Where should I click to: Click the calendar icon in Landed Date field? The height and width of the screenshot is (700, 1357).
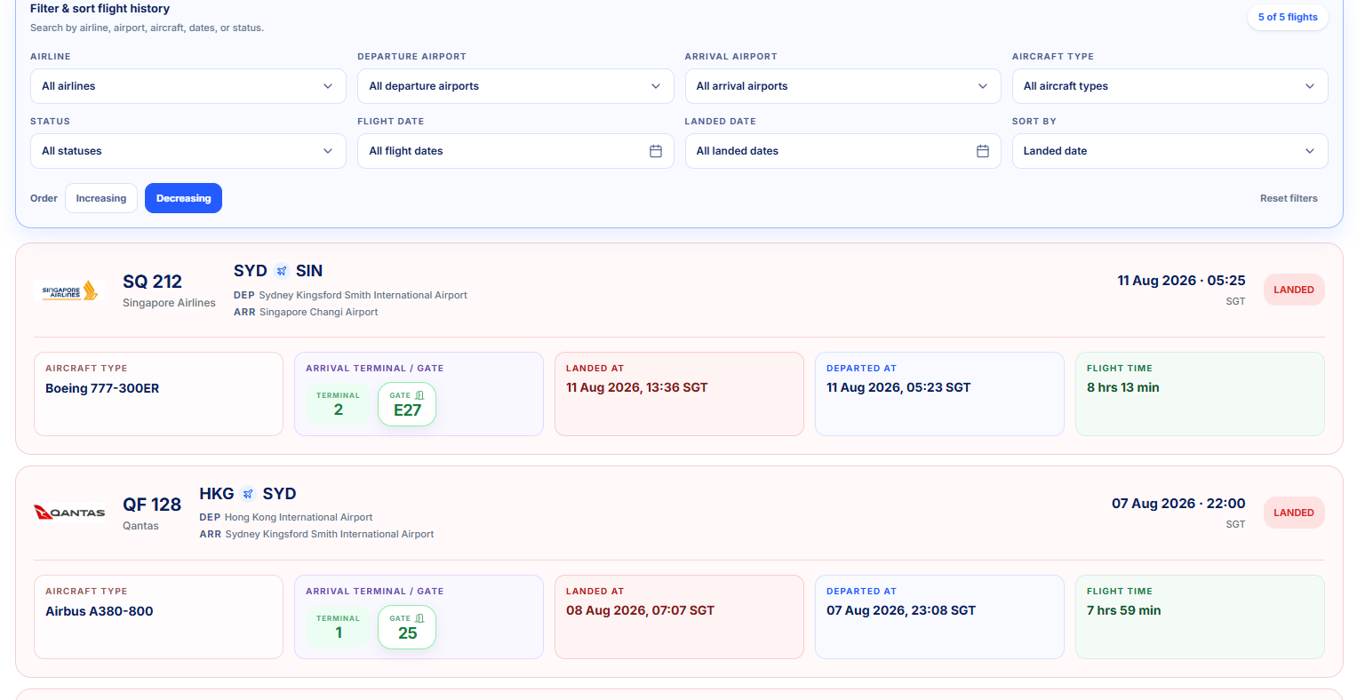(x=983, y=151)
